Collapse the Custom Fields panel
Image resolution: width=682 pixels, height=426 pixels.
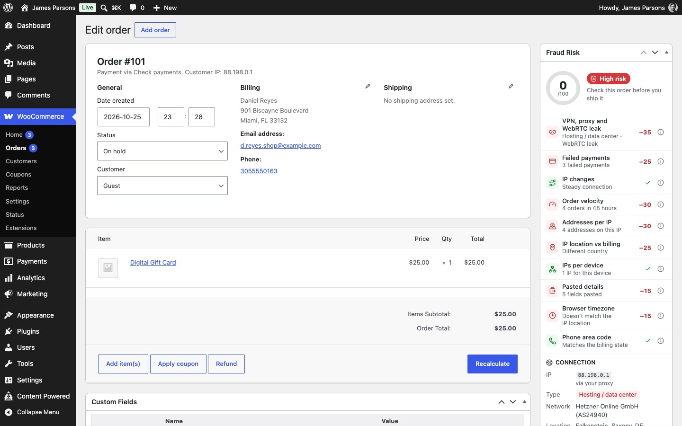pos(524,402)
